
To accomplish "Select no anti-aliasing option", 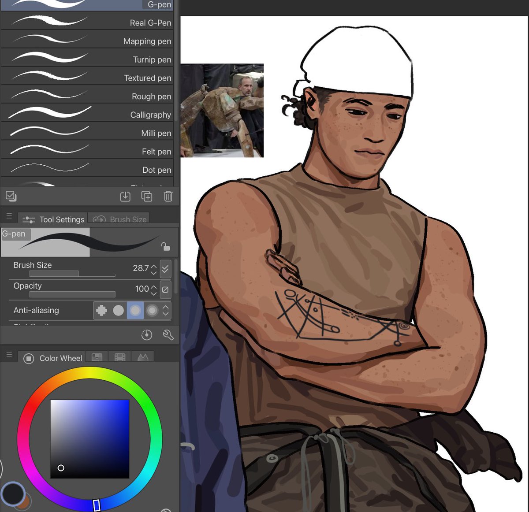I will click(101, 310).
